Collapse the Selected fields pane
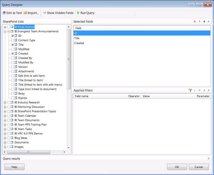 [209, 22]
